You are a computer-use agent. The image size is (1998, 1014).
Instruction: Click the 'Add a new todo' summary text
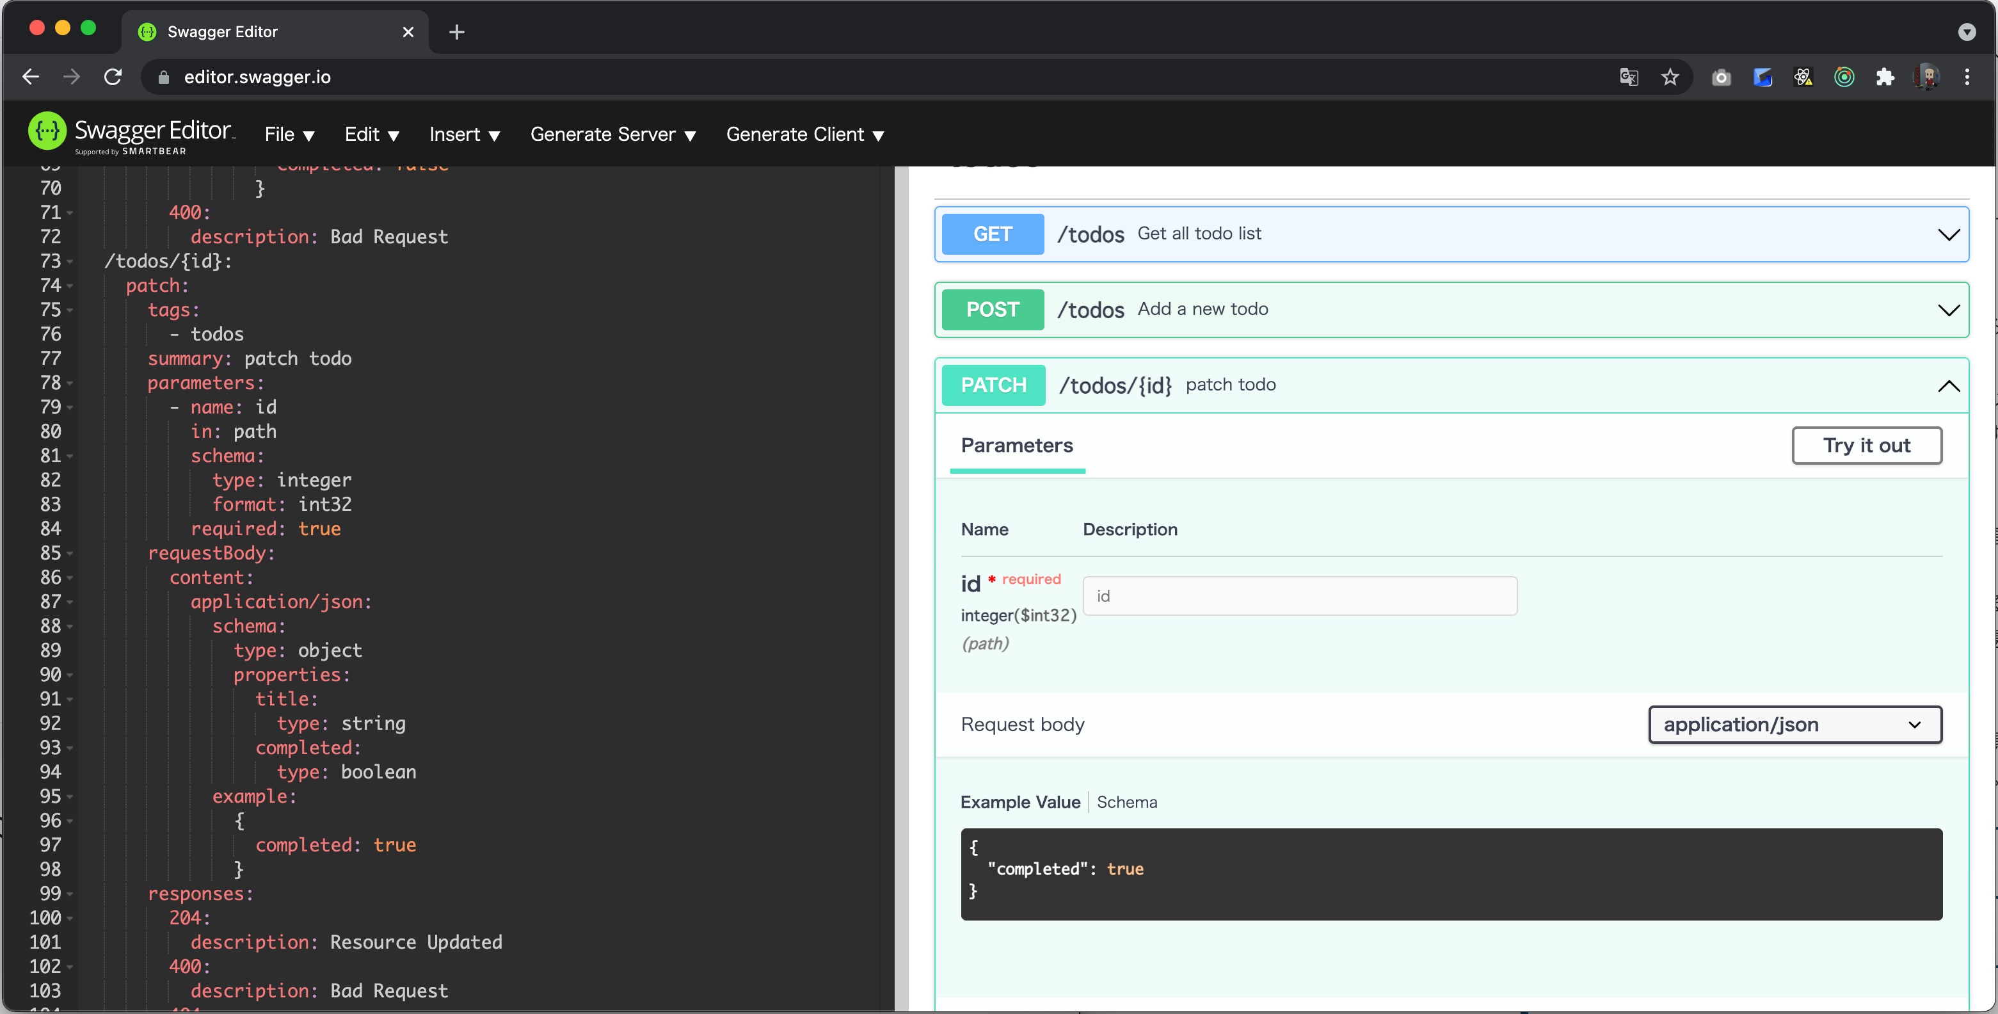[1203, 309]
